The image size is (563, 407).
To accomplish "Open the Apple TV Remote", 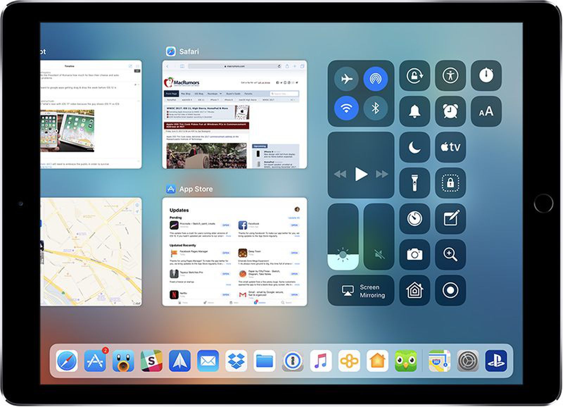I will [450, 147].
